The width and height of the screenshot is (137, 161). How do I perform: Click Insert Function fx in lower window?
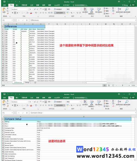[27, 113]
